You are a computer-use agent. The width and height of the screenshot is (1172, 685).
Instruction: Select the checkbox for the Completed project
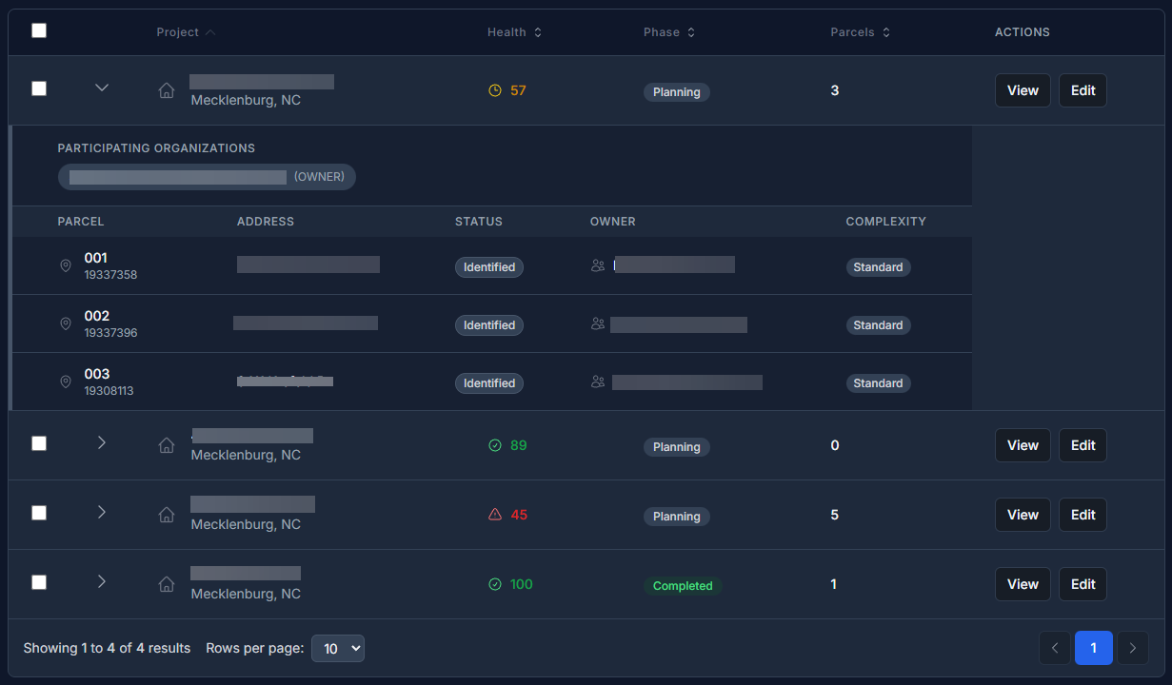click(x=39, y=582)
